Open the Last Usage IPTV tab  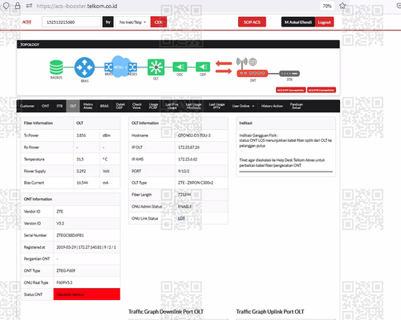point(217,106)
